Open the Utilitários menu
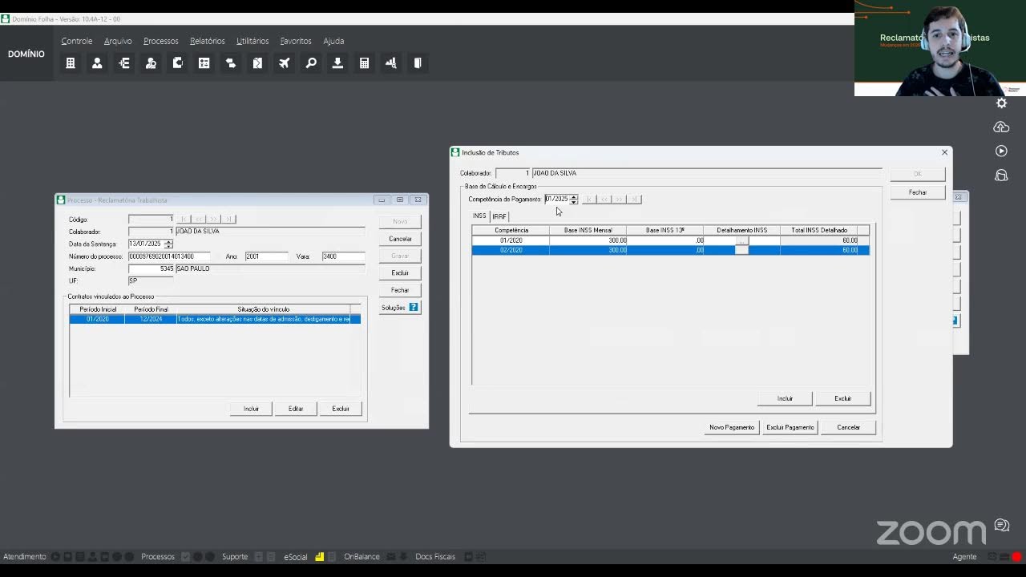The width and height of the screenshot is (1026, 577). pos(252,41)
